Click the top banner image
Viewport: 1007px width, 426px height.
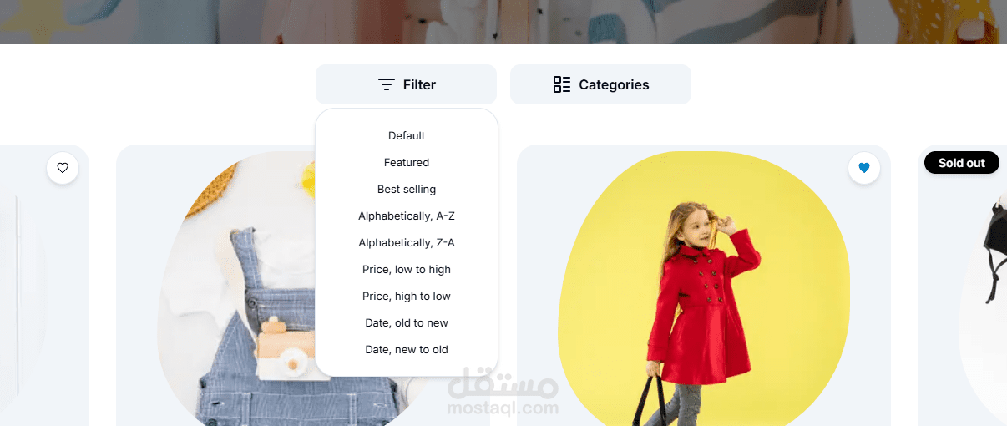click(503, 22)
